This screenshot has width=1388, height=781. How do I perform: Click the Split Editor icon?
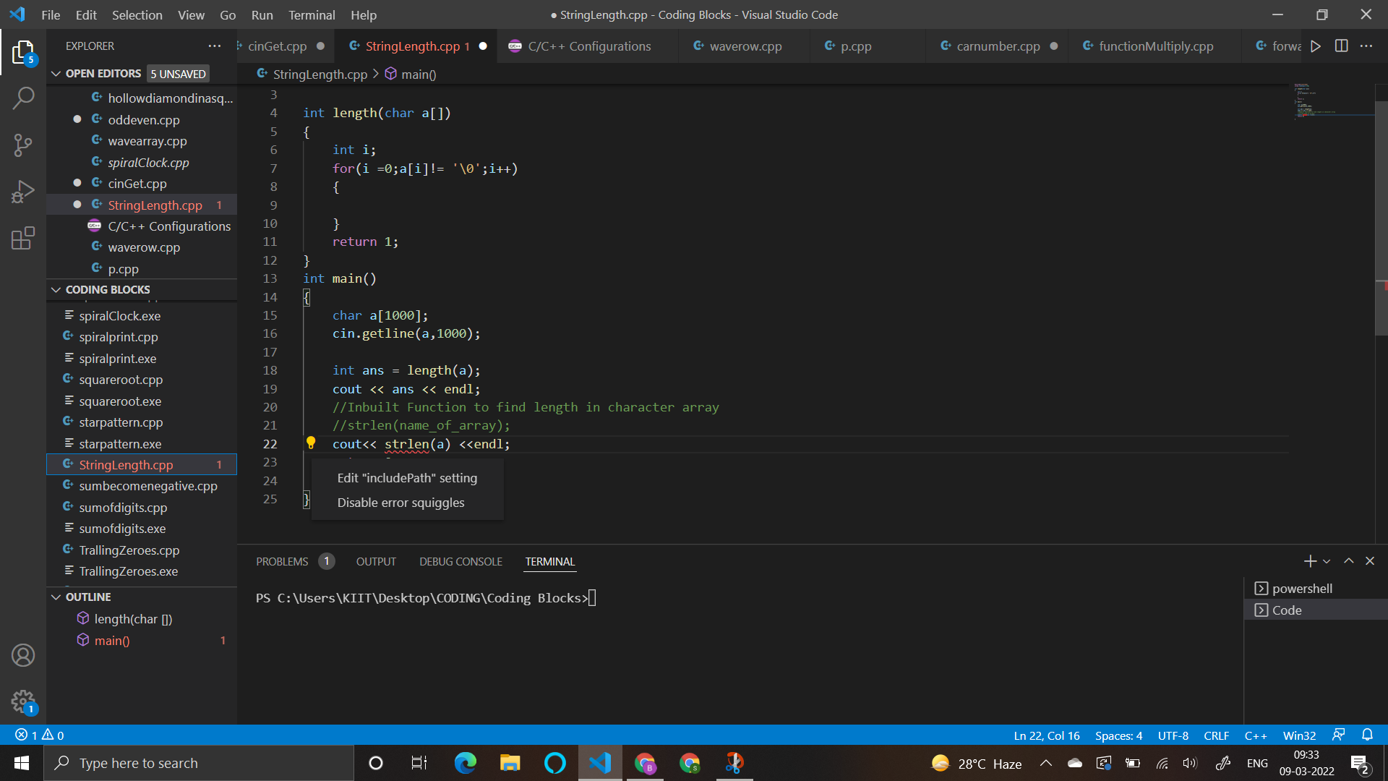pyautogui.click(x=1341, y=46)
